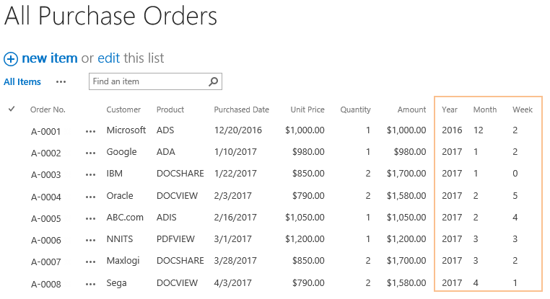Click the new item link
Screen dimensions: 550x299
click(50, 58)
